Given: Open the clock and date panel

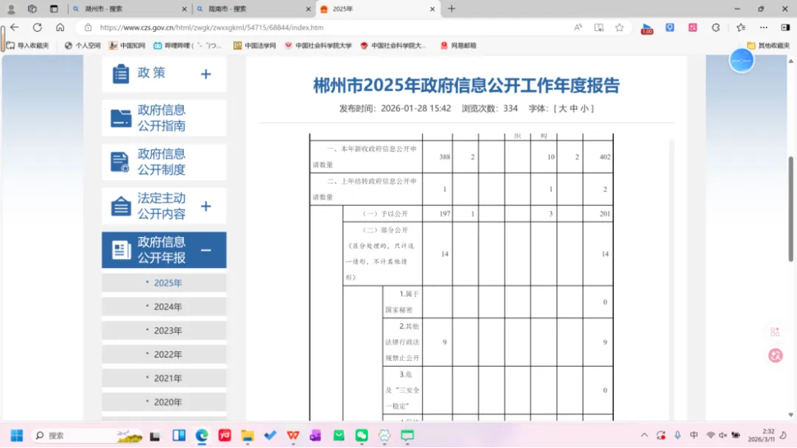Looking at the screenshot, I should click(x=762, y=435).
